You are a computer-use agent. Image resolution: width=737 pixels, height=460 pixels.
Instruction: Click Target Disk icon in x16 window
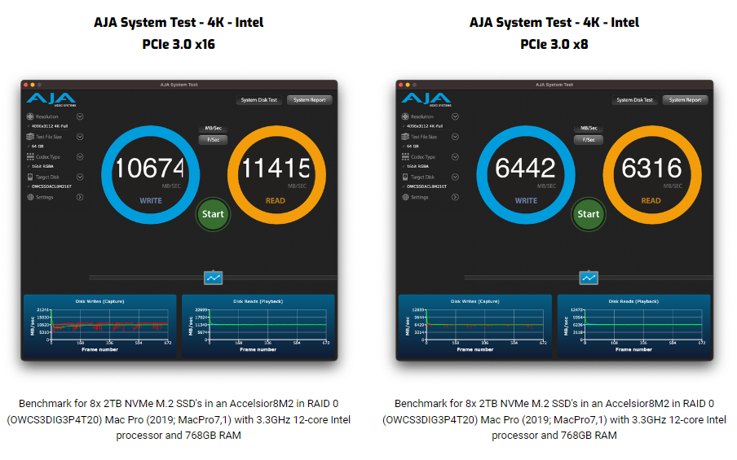30,177
